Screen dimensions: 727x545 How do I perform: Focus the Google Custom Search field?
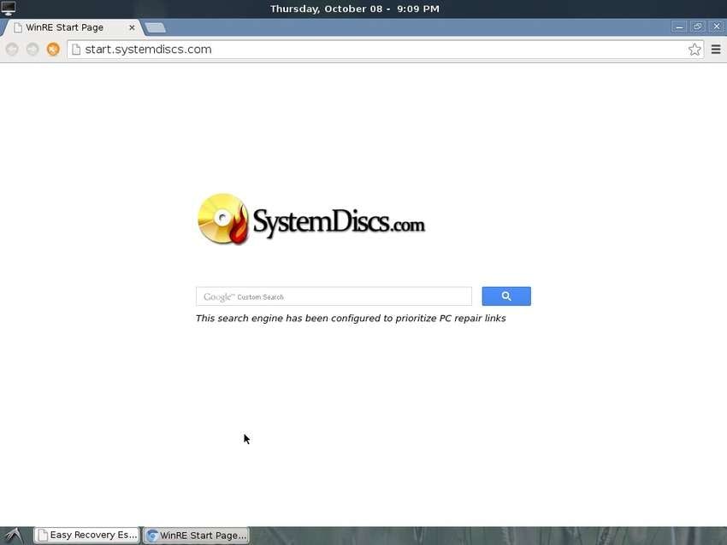coord(334,296)
